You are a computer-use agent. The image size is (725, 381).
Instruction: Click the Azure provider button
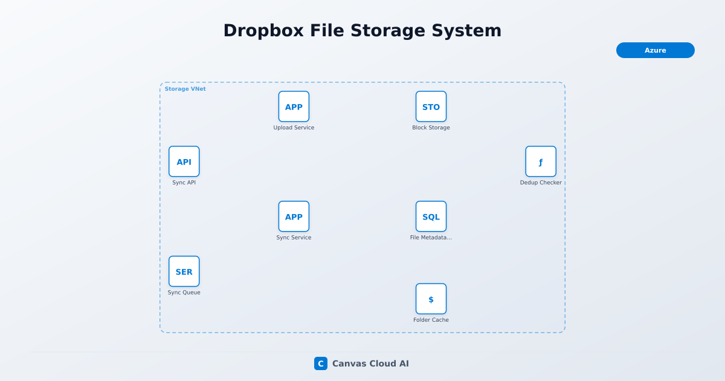click(656, 50)
